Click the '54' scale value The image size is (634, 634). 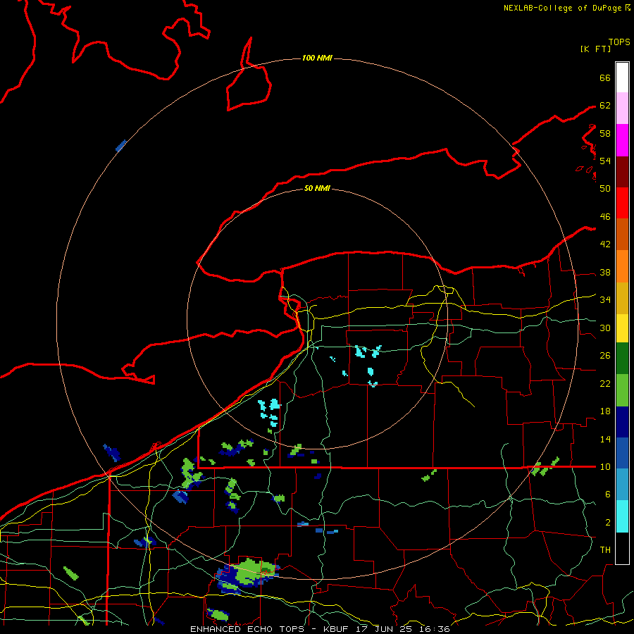(x=605, y=161)
